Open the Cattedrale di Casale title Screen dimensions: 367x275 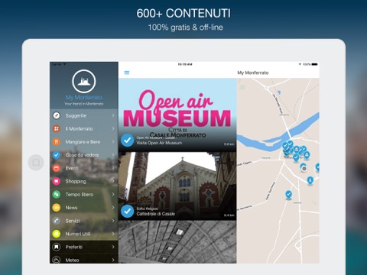pyautogui.click(x=156, y=214)
